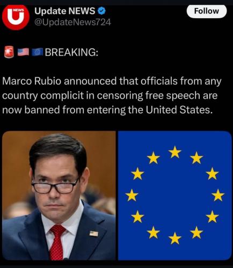Click the rightmost star in the flag circle
This screenshot has width=233, height=268.
click(218, 195)
